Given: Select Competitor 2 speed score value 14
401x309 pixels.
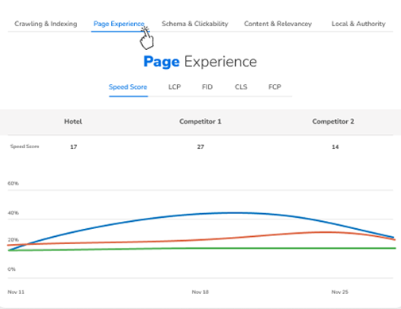Looking at the screenshot, I should point(335,147).
